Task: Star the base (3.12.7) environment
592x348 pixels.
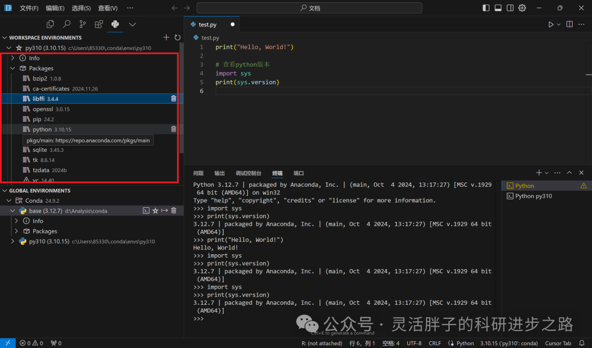Action: pos(155,210)
